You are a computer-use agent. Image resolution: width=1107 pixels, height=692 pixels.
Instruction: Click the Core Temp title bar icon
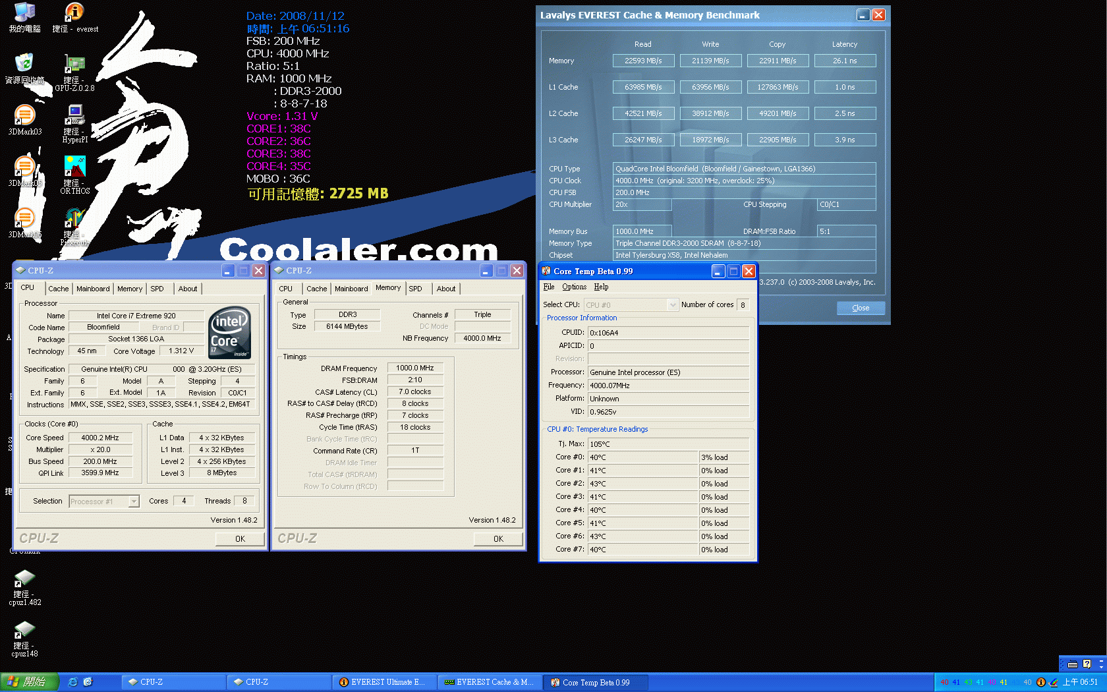(x=546, y=271)
